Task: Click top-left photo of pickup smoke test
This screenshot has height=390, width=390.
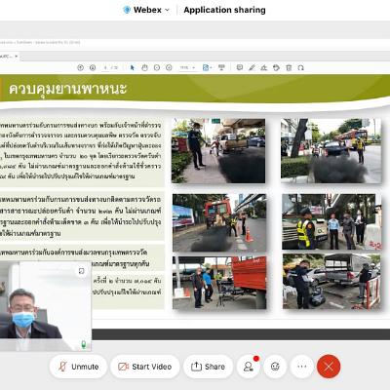Action: [x=218, y=150]
